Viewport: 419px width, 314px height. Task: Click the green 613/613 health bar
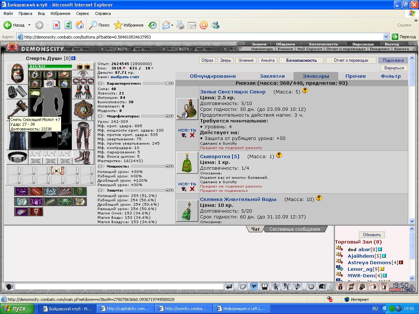[x=50, y=66]
